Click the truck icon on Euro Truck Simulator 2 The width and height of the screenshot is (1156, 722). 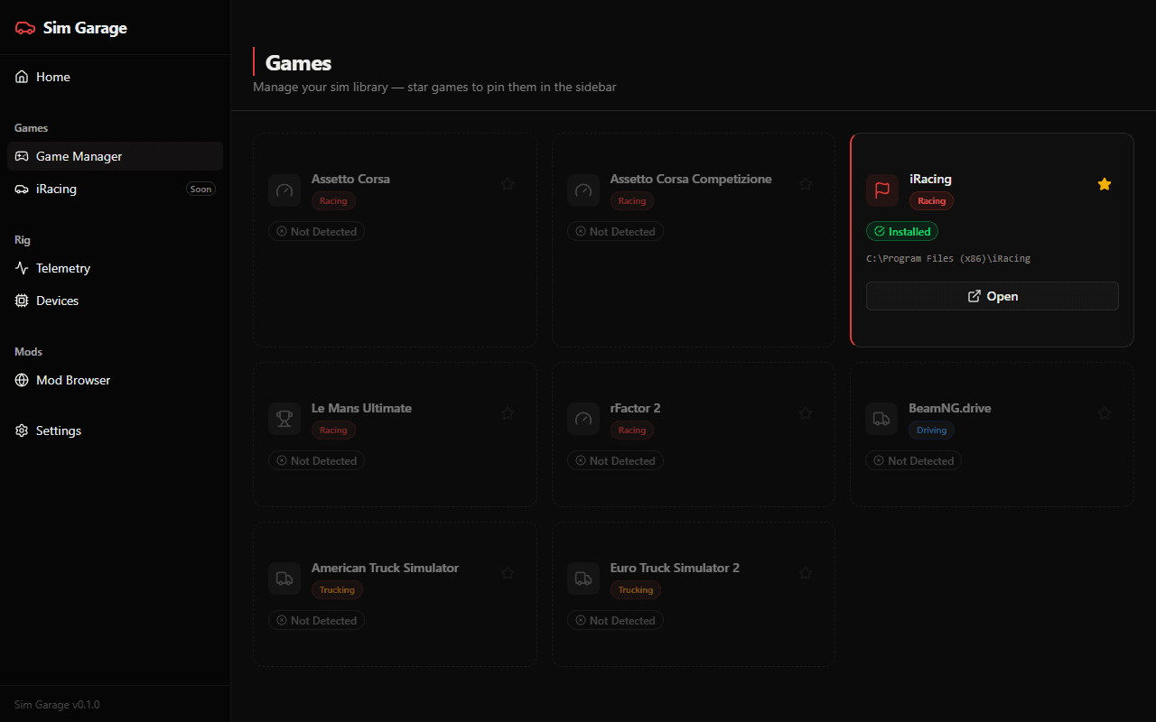tap(583, 579)
